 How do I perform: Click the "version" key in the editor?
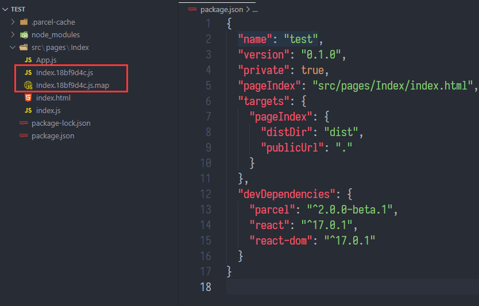263,55
